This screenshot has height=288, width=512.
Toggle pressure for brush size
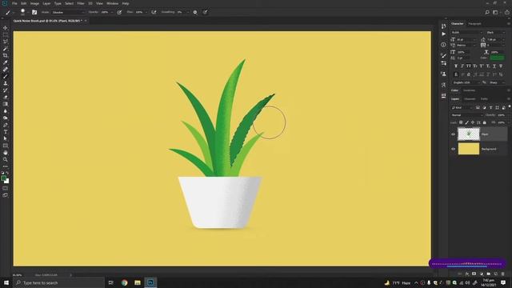pyautogui.click(x=205, y=12)
